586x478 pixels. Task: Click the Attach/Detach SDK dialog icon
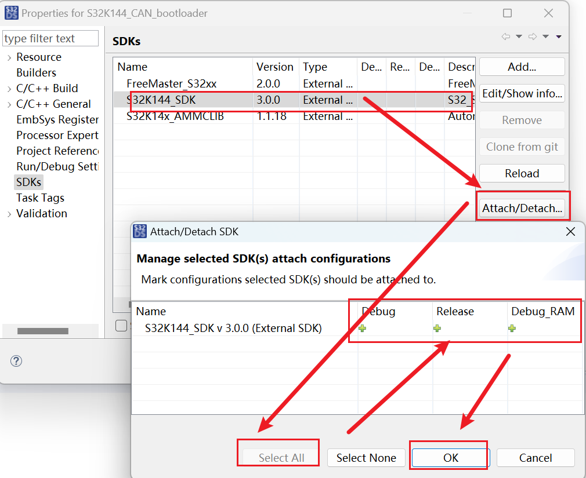pyautogui.click(x=140, y=231)
